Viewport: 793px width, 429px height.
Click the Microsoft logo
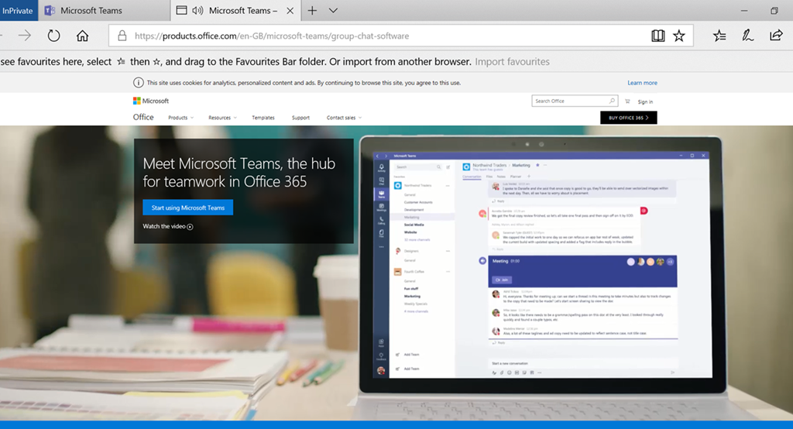151,101
